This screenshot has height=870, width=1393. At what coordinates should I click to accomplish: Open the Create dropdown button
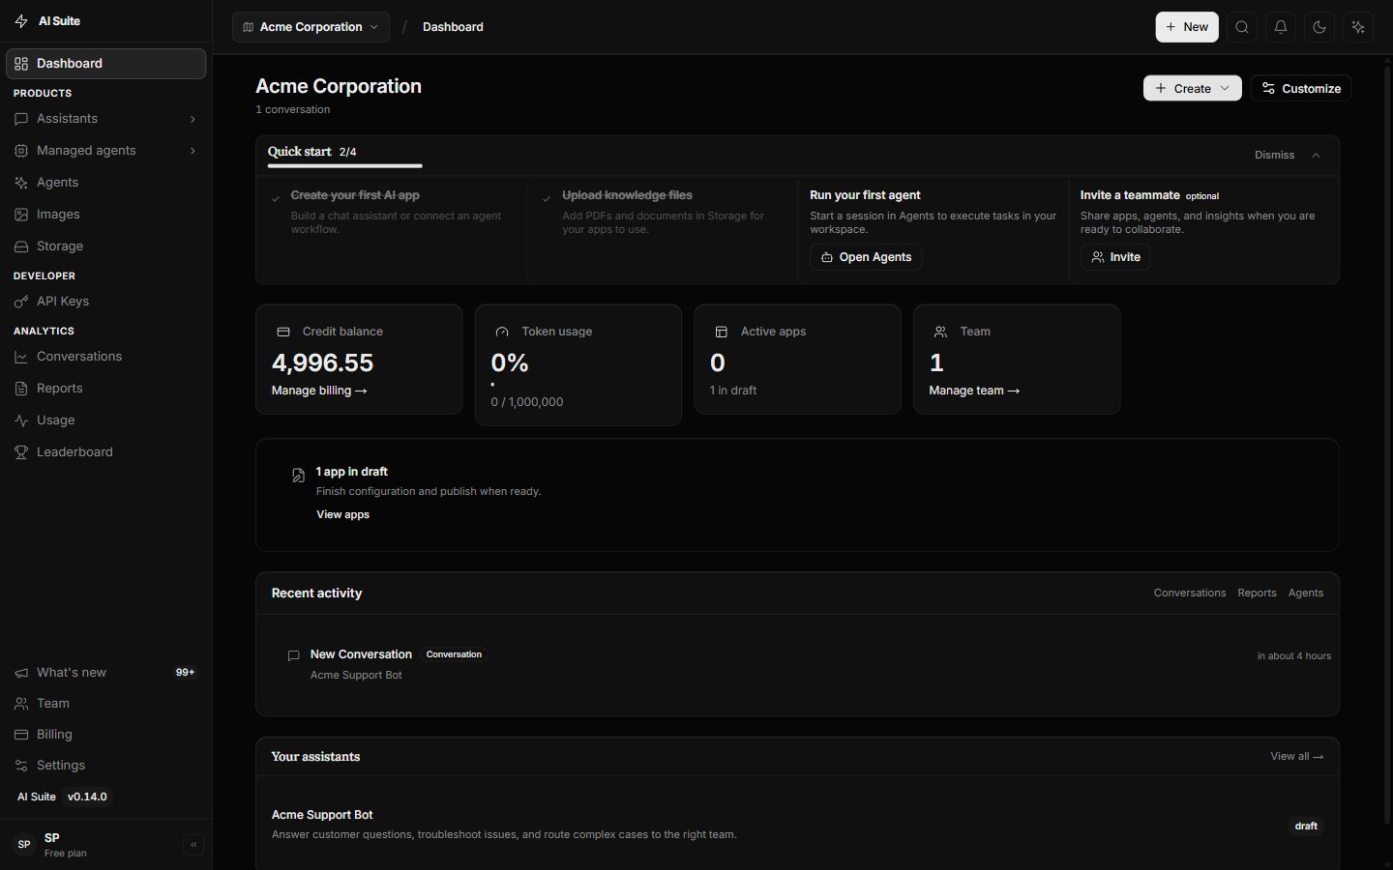1192,88
